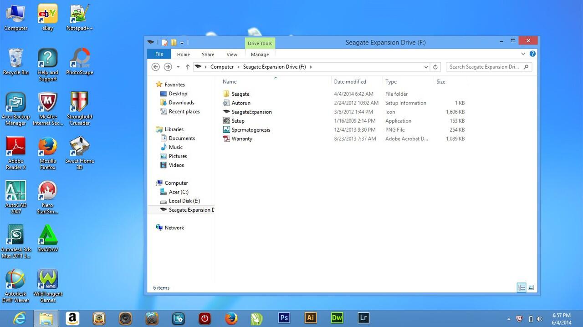
Task: Open Notepad++ desktop shortcut
Action: pyautogui.click(x=80, y=17)
